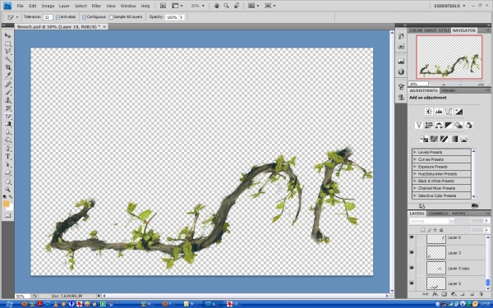Select the Clone Stamp tool
The image size is (493, 308).
(x=8, y=100)
